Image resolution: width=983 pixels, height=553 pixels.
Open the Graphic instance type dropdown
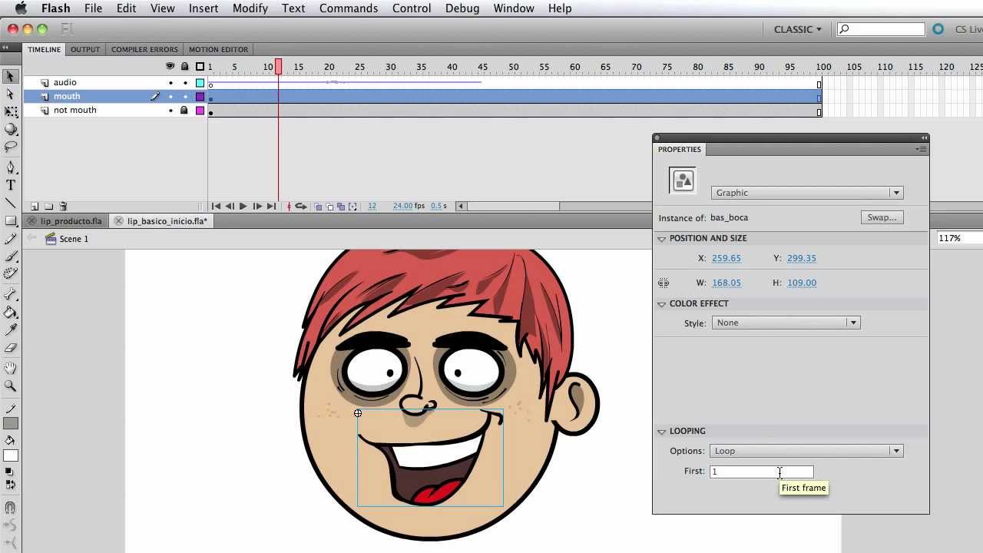point(807,193)
